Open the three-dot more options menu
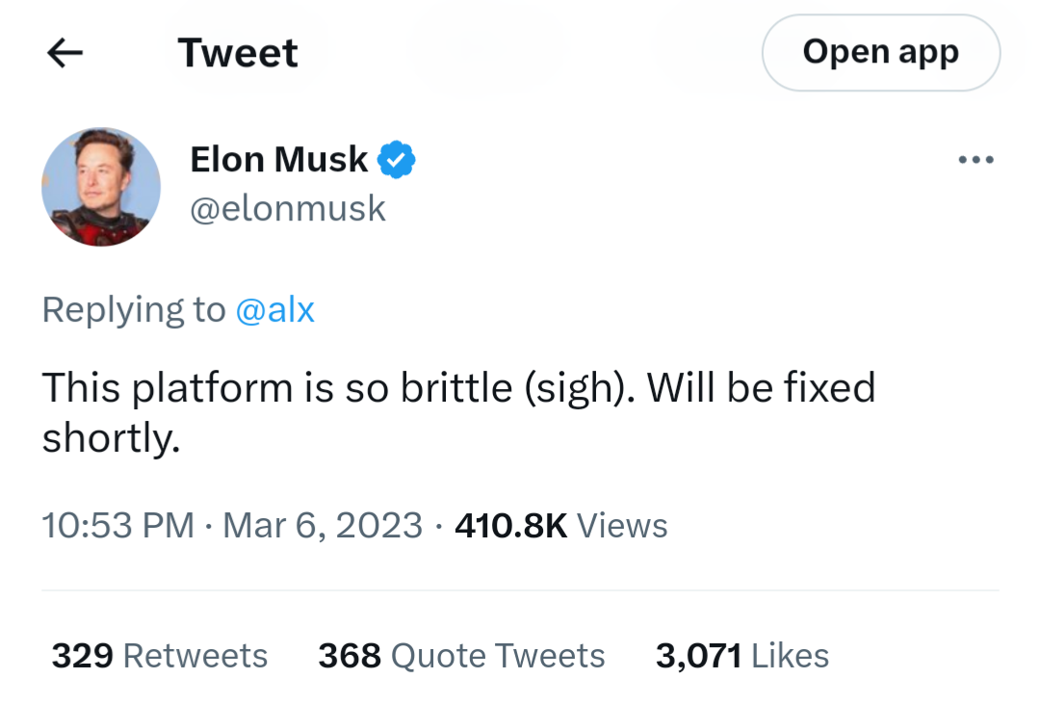 point(976,160)
